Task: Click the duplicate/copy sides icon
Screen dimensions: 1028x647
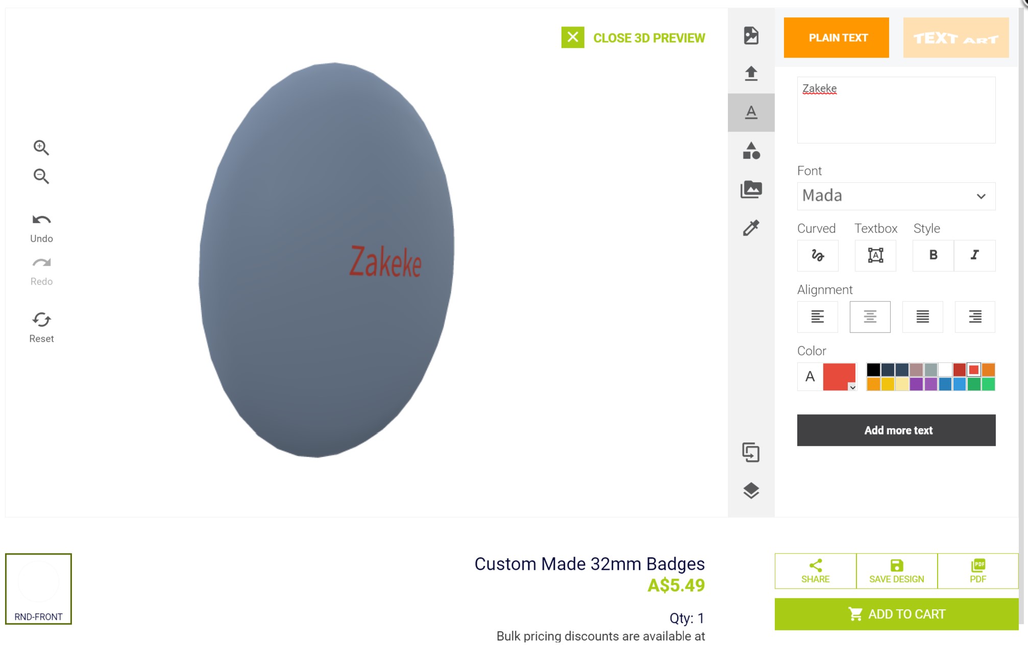Action: [751, 453]
